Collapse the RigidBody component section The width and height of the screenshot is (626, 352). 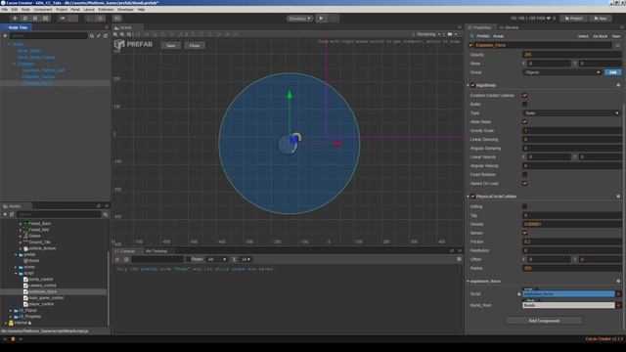pos(468,85)
